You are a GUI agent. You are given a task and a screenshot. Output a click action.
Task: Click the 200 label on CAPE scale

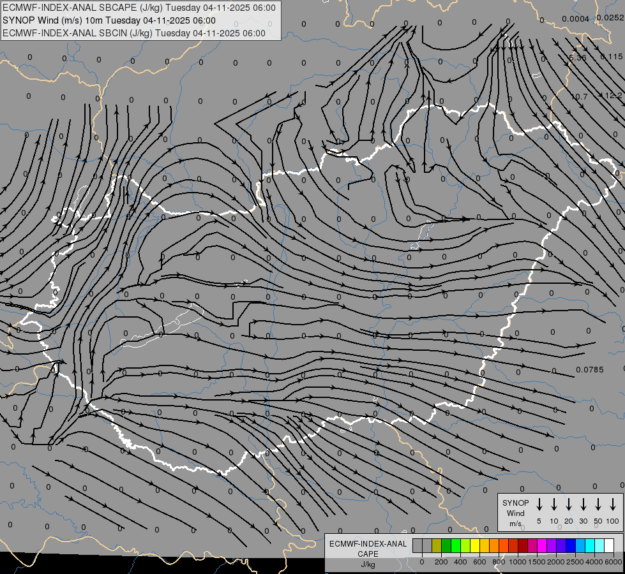[x=441, y=562]
